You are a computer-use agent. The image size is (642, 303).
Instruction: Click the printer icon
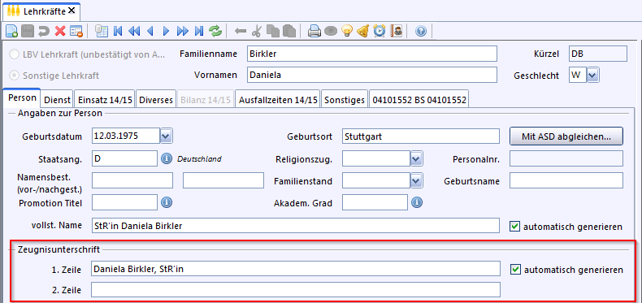coord(314,31)
